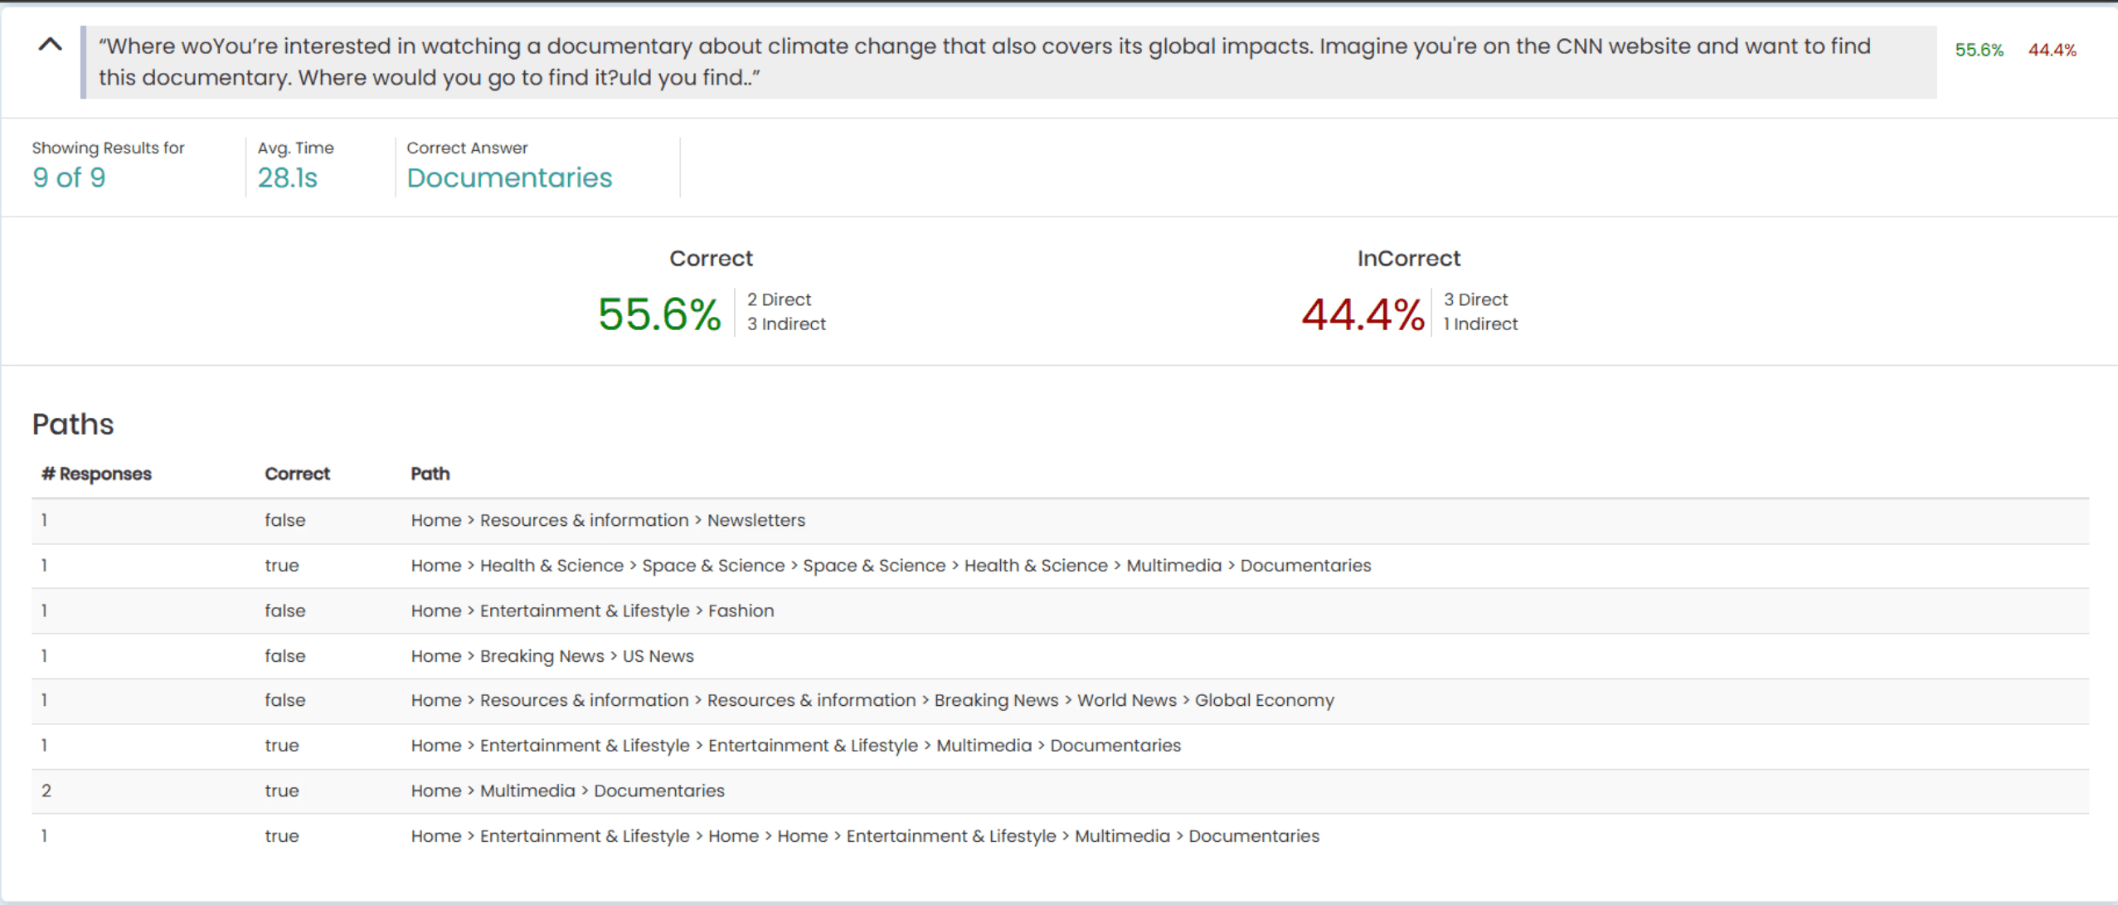This screenshot has height=905, width=2118.
Task: Click the large 44.4% InCorrect statistic
Action: 1363,314
